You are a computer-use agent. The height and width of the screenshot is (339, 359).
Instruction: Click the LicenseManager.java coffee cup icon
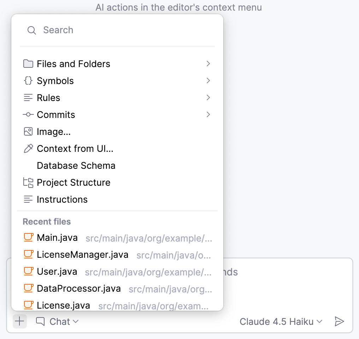coord(28,255)
